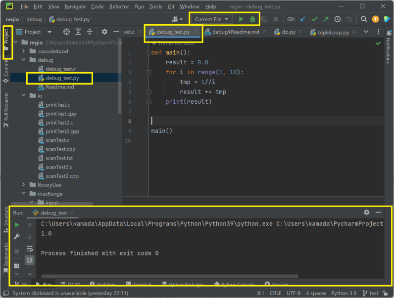Start debugging with the bug icon
Screen dimensions: 394x298
point(253,19)
